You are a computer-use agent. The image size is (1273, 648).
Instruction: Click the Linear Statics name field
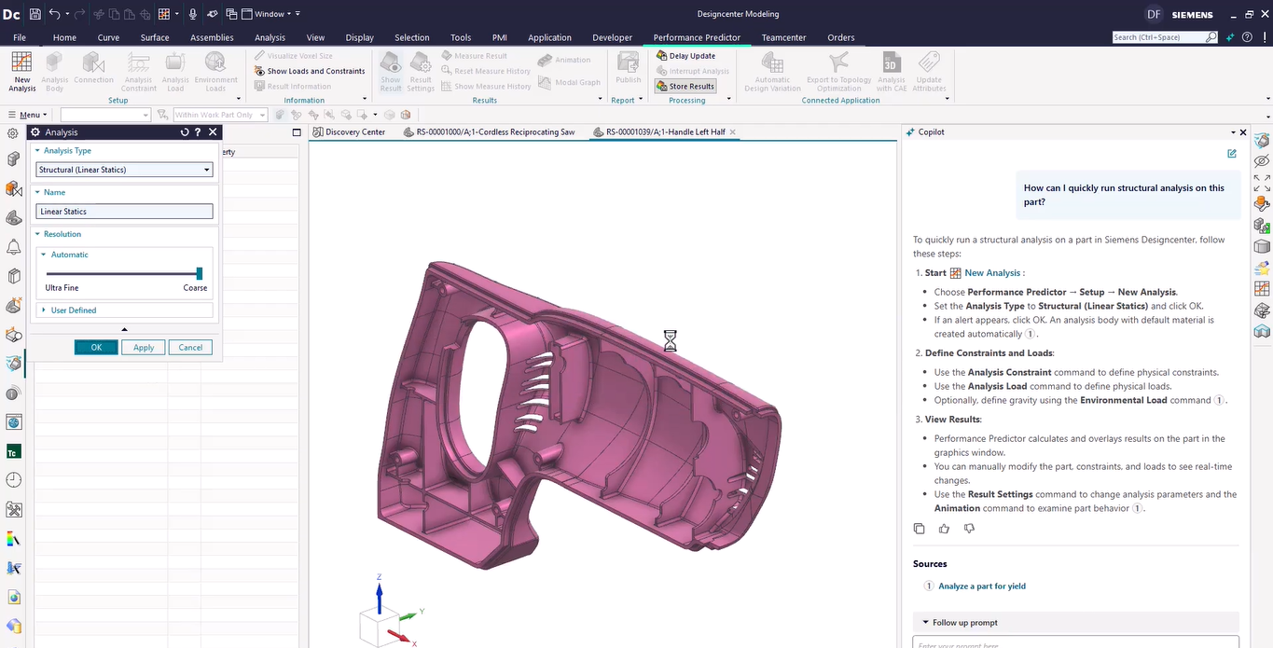(x=124, y=212)
